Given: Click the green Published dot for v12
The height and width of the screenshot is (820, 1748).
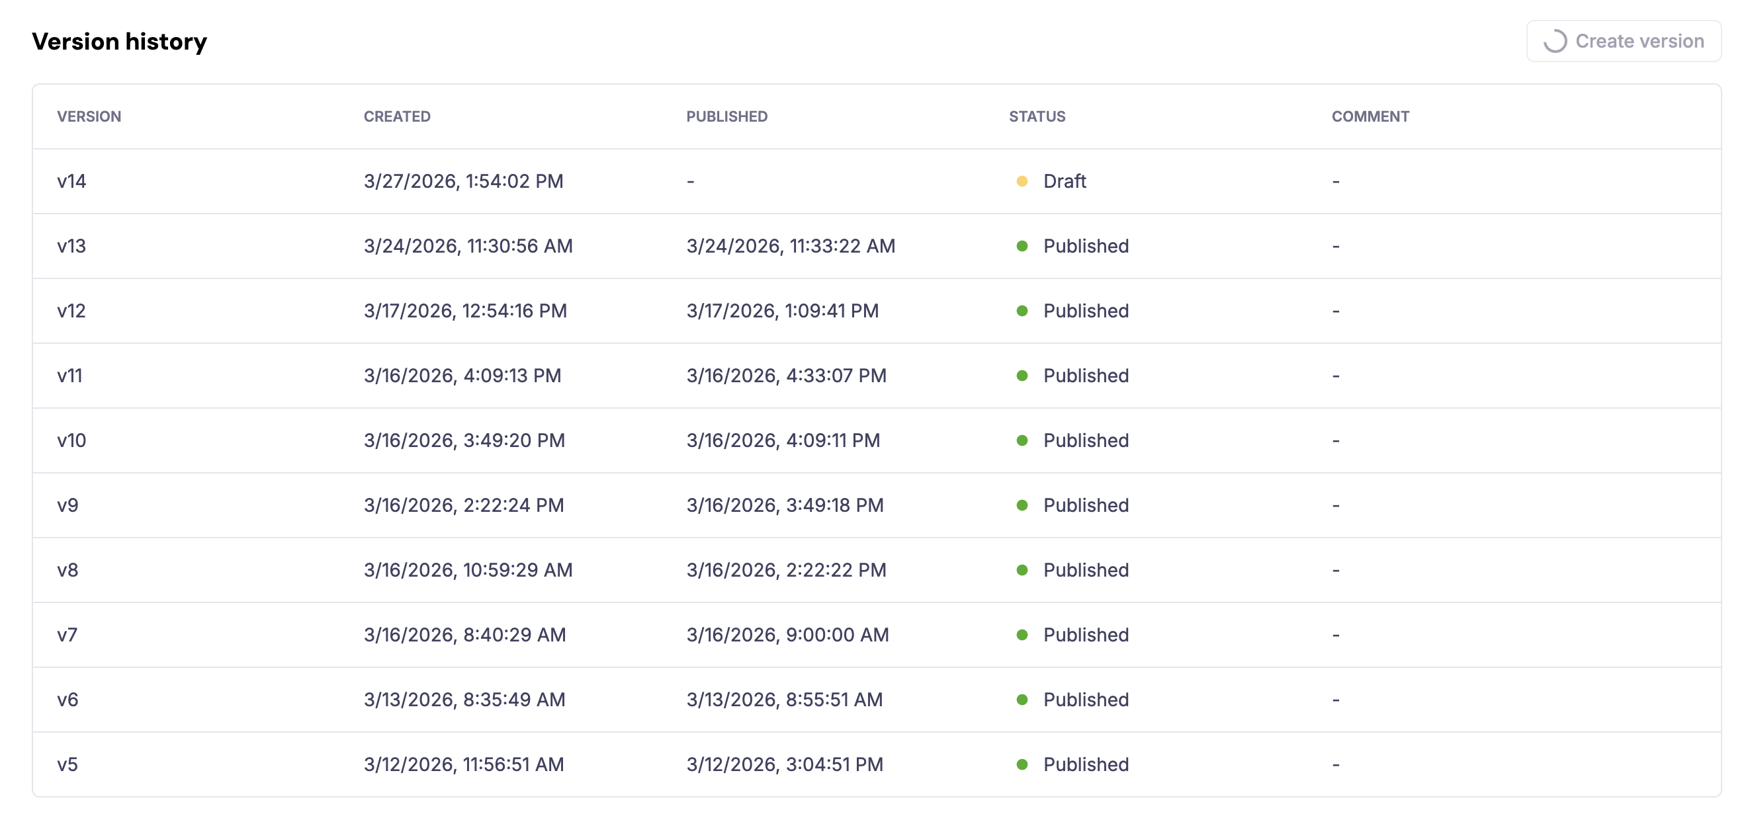Looking at the screenshot, I should tap(1023, 311).
